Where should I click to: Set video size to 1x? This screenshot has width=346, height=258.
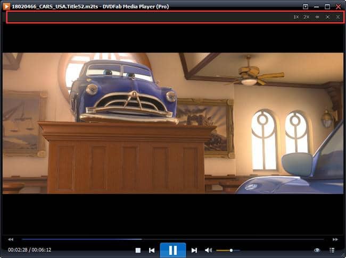click(296, 17)
